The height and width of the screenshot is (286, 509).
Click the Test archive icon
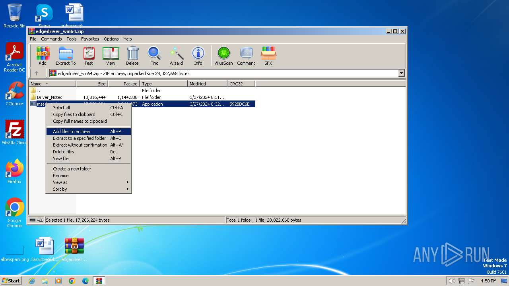point(89,56)
